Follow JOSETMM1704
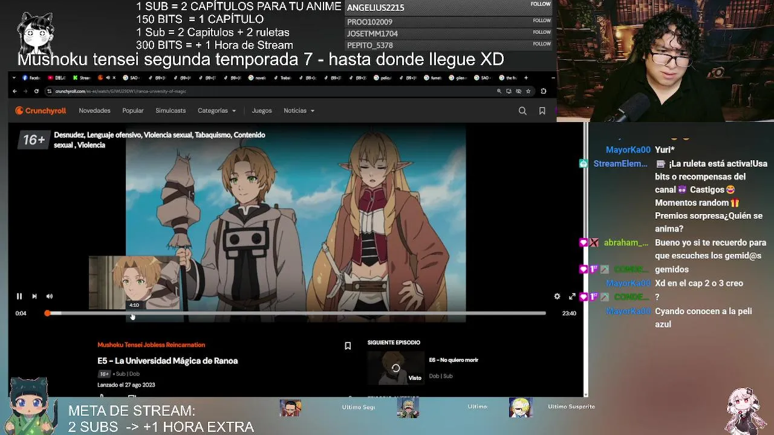Viewport: 774px width, 435px height. tap(542, 32)
